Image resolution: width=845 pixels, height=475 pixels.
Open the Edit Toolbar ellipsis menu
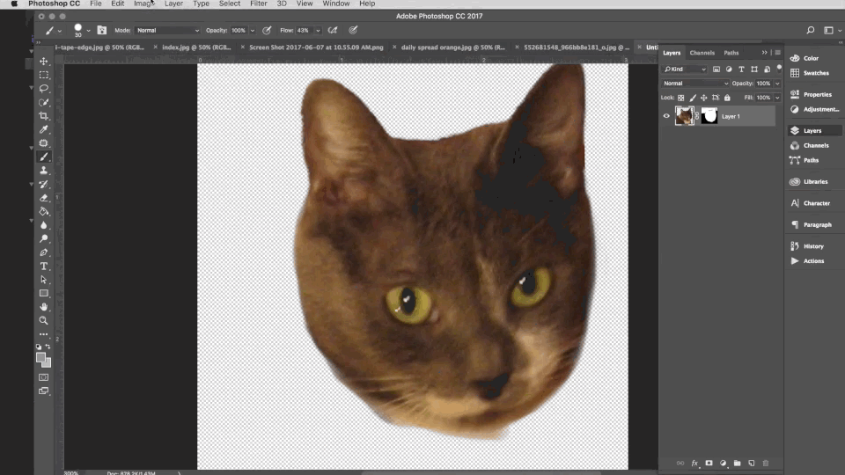point(44,334)
